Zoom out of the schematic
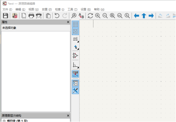176x122 pixels. click(x=105, y=16)
